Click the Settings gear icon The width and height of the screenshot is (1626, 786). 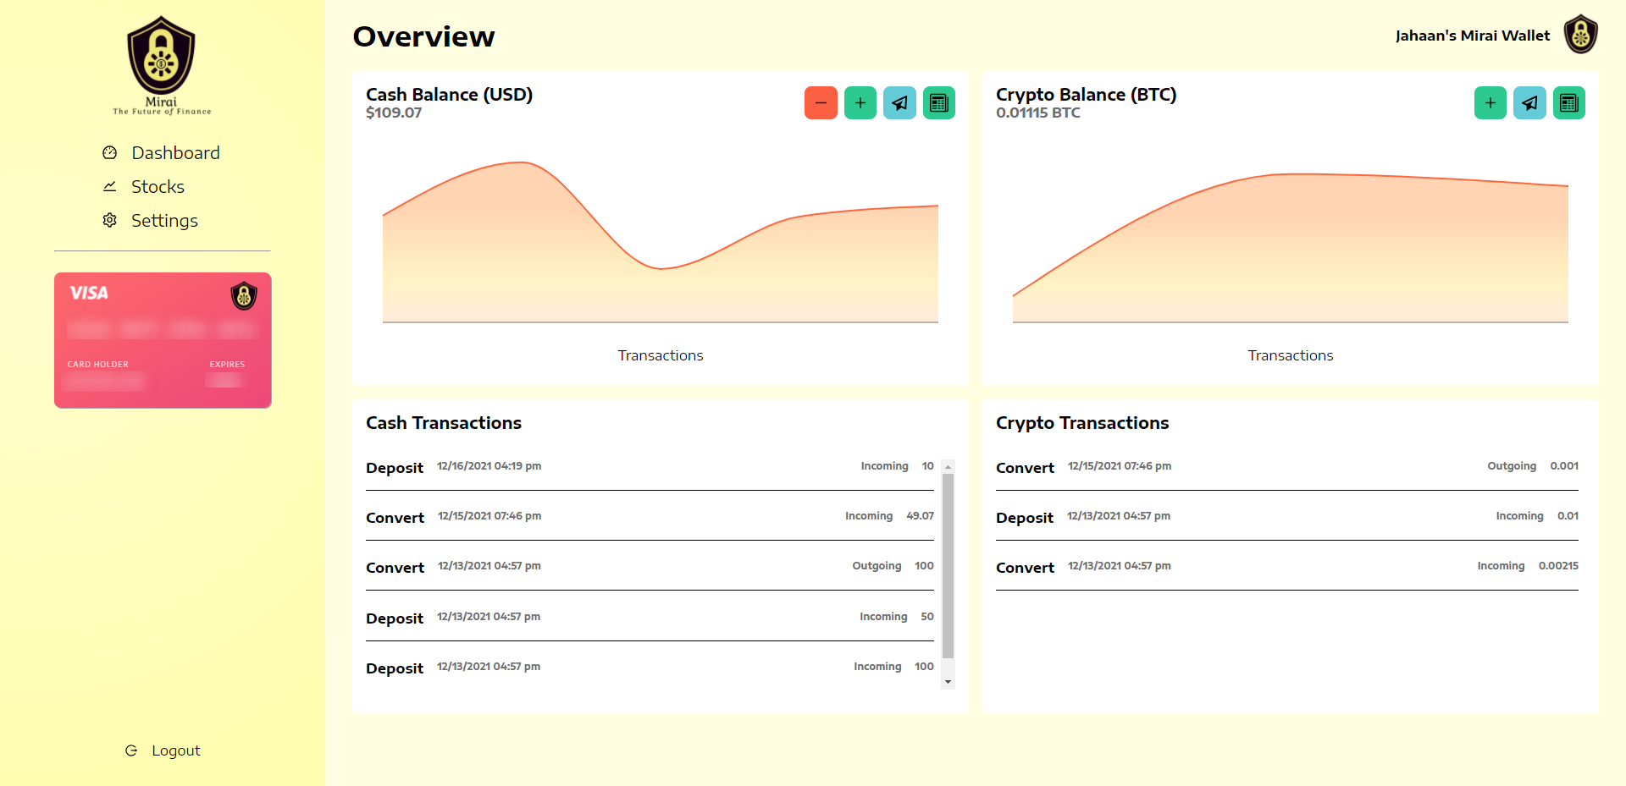[x=109, y=220]
